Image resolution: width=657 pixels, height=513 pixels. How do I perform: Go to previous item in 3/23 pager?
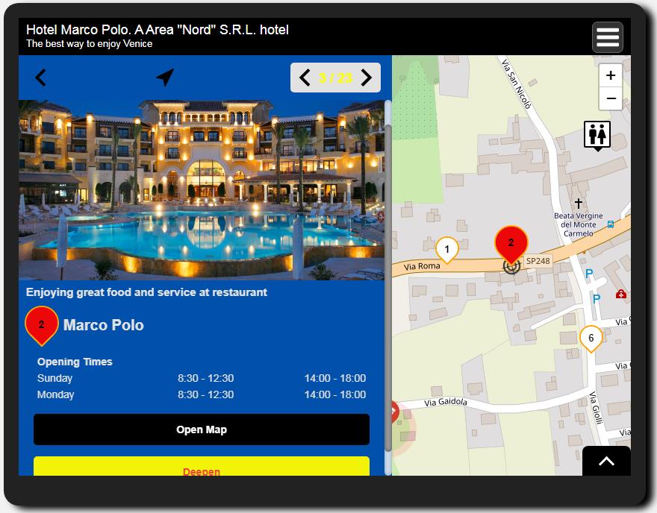point(305,78)
